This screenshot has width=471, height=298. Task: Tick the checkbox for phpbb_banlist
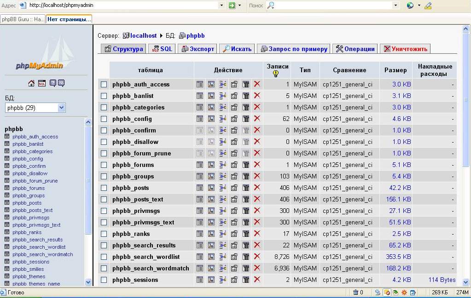pyautogui.click(x=104, y=96)
